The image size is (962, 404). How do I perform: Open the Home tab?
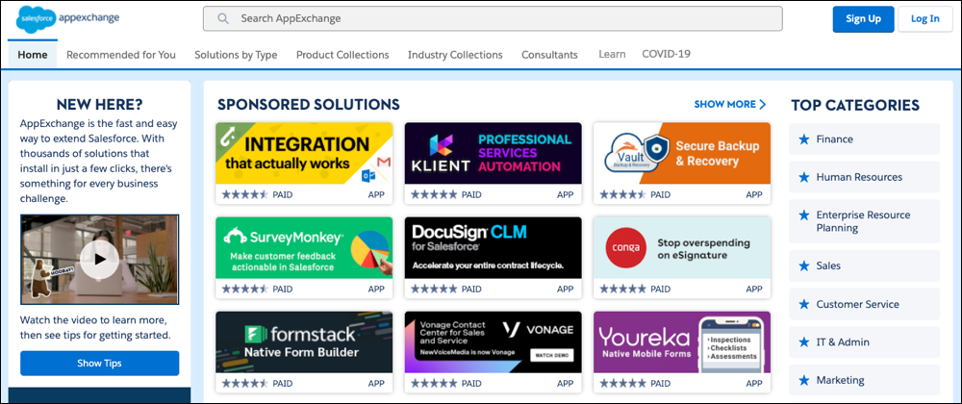tap(33, 55)
